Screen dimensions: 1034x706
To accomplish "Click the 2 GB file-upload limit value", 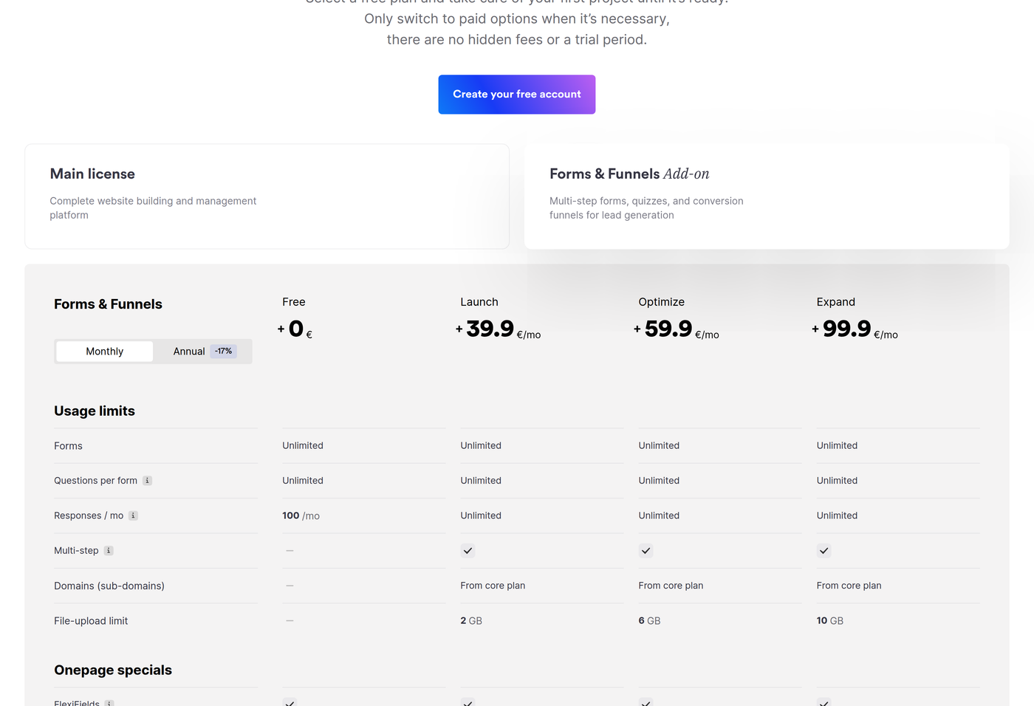I will (471, 621).
